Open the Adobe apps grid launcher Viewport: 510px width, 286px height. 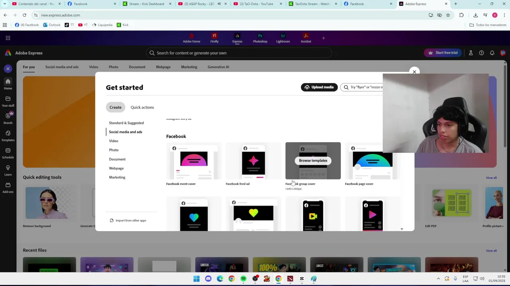8,38
